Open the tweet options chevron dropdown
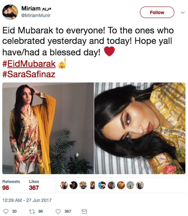 click(183, 13)
